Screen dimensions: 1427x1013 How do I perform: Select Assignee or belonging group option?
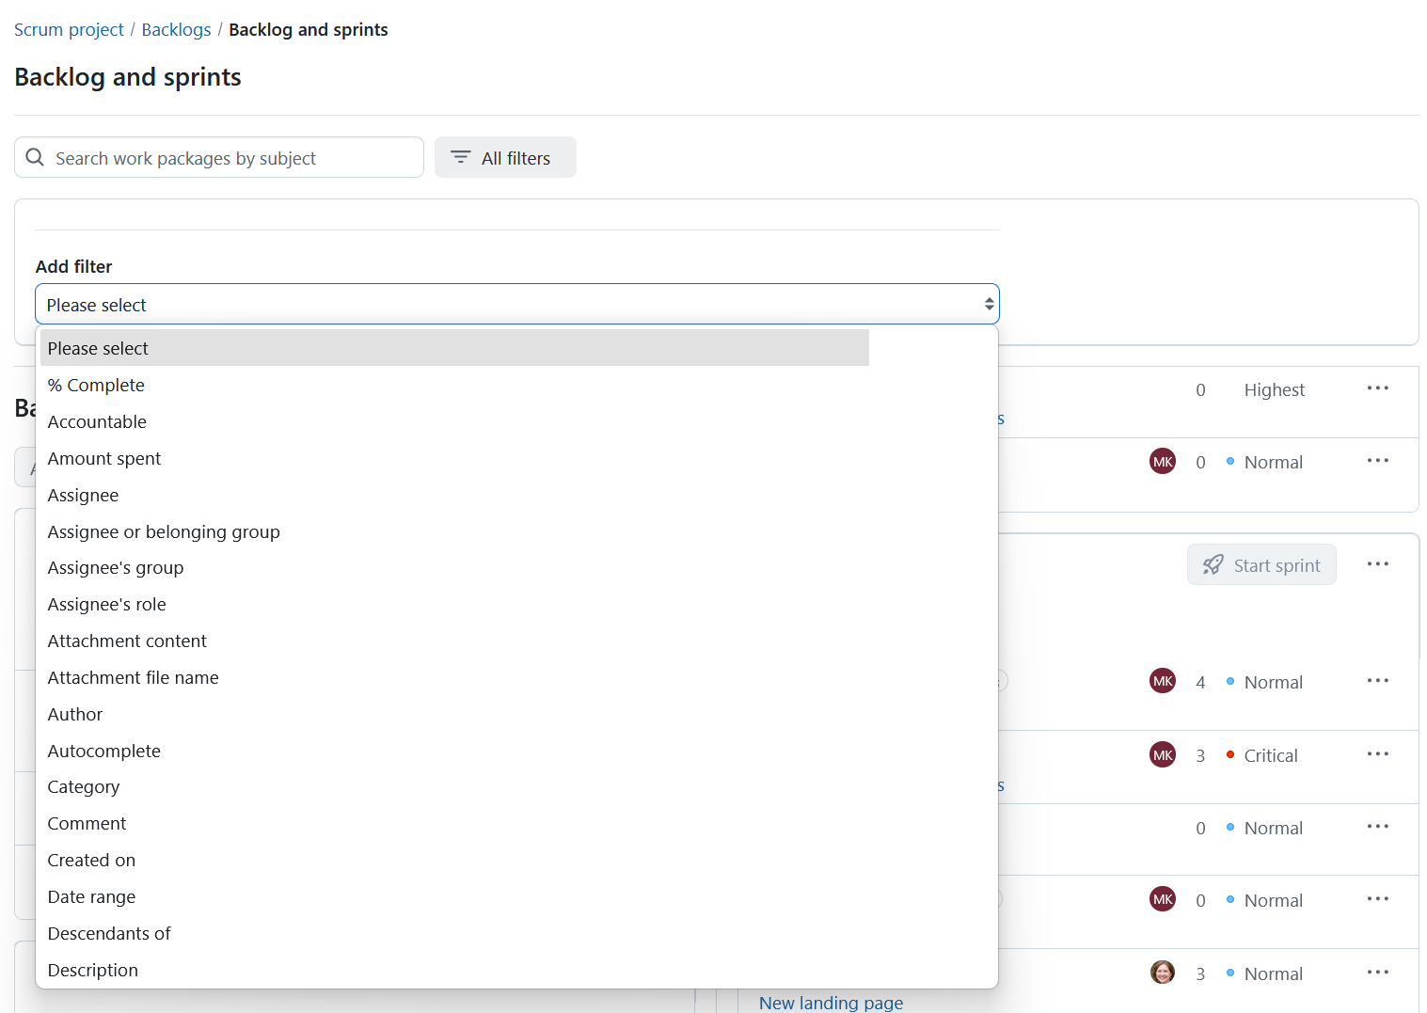coord(454,531)
